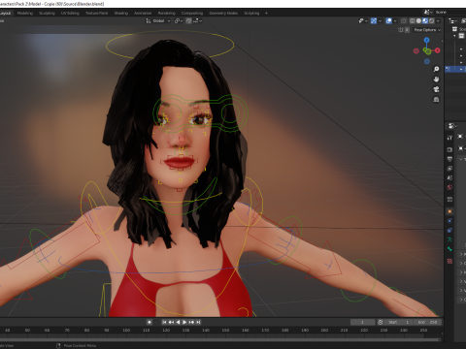
Task: Open the Tool properties tab icon
Action: click(x=449, y=138)
